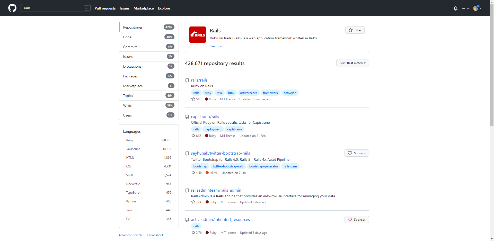
Task: Click the mvc topic tag
Action: point(219,93)
